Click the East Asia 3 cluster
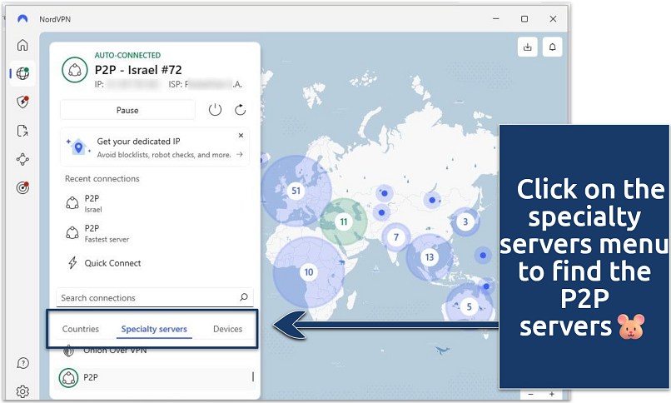The height and width of the screenshot is (403, 671). pyautogui.click(x=465, y=221)
